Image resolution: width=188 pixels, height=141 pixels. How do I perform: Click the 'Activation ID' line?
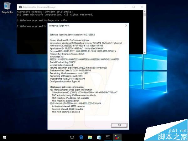click(76, 46)
